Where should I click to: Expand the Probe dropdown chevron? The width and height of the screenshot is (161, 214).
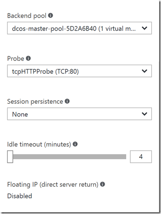(x=144, y=71)
